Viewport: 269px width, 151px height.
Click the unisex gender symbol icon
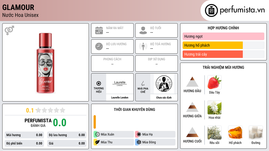coord(9,30)
